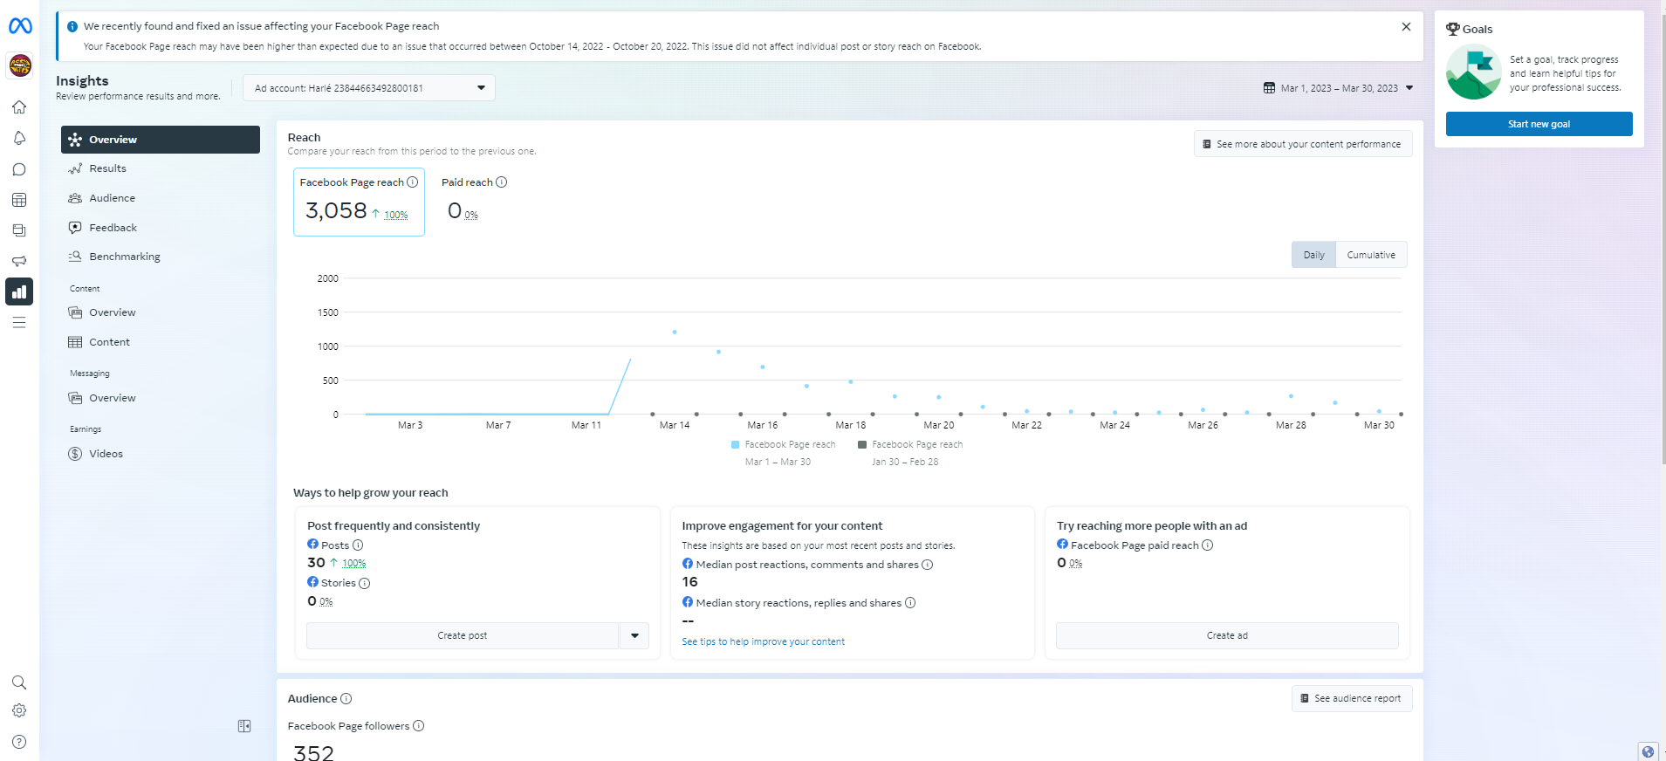
Task: Switch chart to Daily view
Action: pyautogui.click(x=1313, y=255)
